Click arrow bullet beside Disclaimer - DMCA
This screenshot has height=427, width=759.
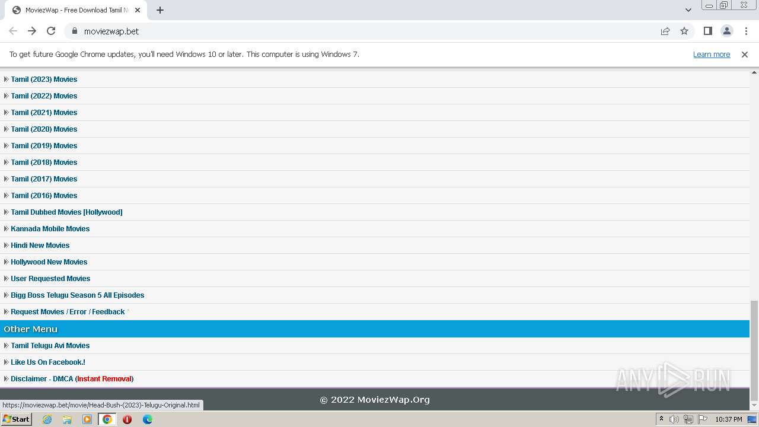[x=6, y=378]
